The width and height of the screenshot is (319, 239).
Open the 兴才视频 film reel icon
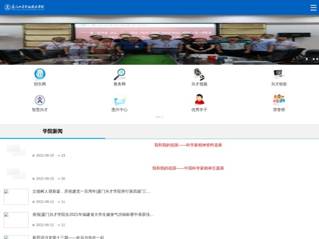[x=199, y=74]
